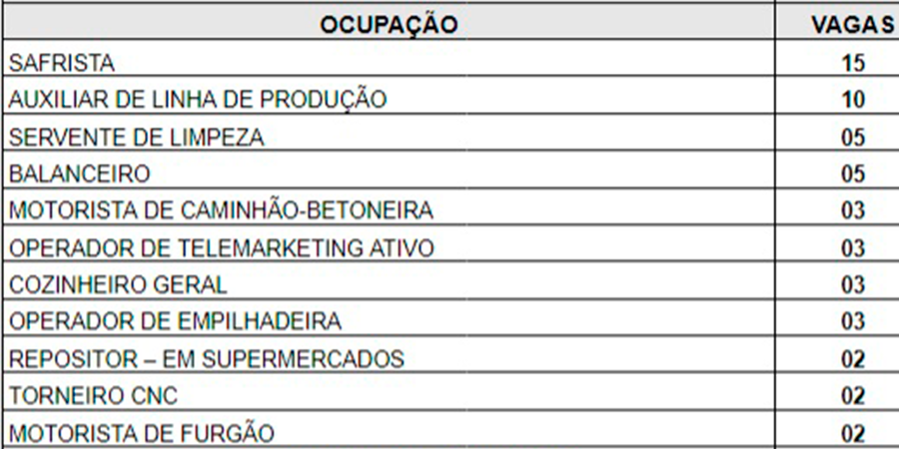The height and width of the screenshot is (449, 899).
Task: Select the VAGAS column header
Action: (853, 23)
